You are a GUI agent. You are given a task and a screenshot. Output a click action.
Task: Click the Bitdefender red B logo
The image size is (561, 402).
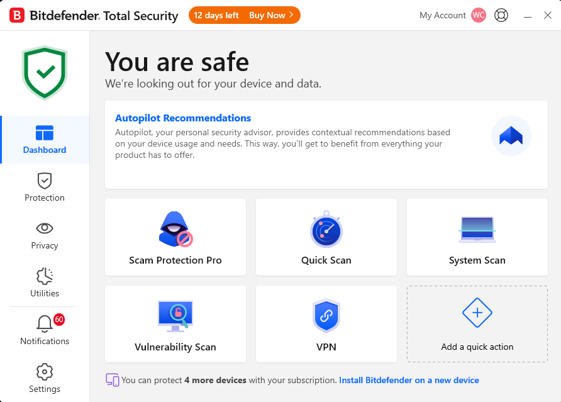coord(17,15)
